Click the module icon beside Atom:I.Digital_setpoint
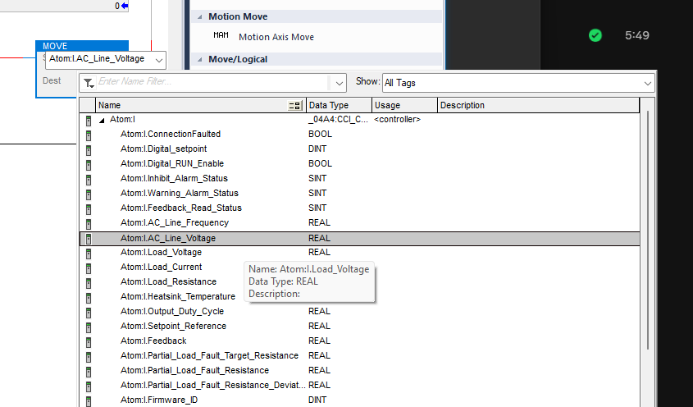The width and height of the screenshot is (693, 407). [88, 149]
